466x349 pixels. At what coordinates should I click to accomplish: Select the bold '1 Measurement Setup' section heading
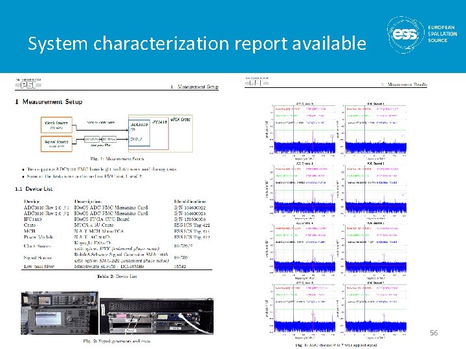coord(49,102)
